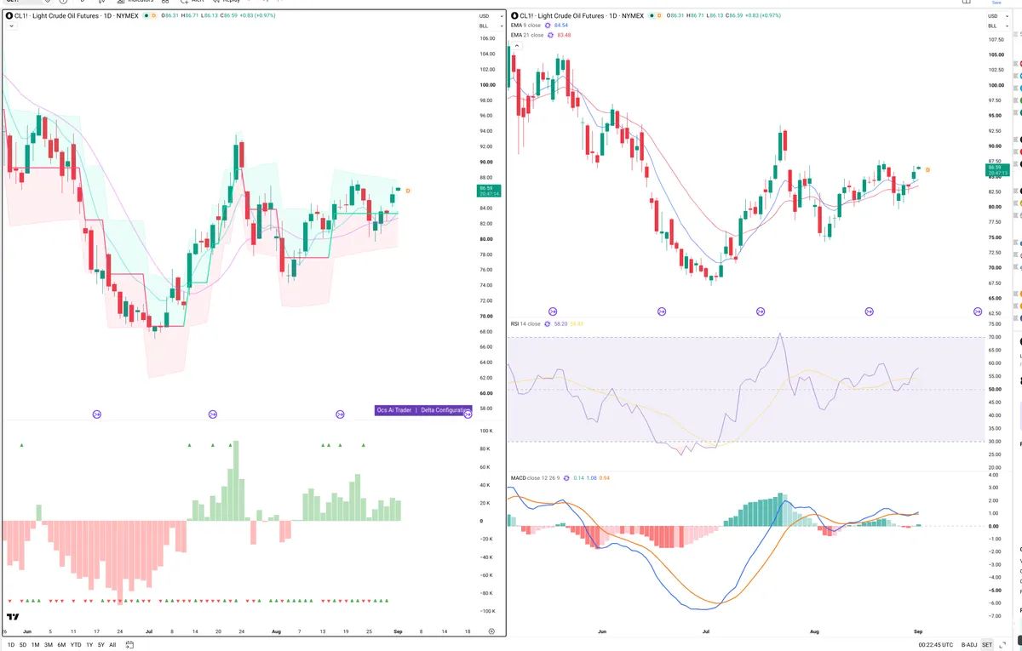Select EMA 9 close legend
This screenshot has width=1022, height=651.
pyautogui.click(x=525, y=26)
